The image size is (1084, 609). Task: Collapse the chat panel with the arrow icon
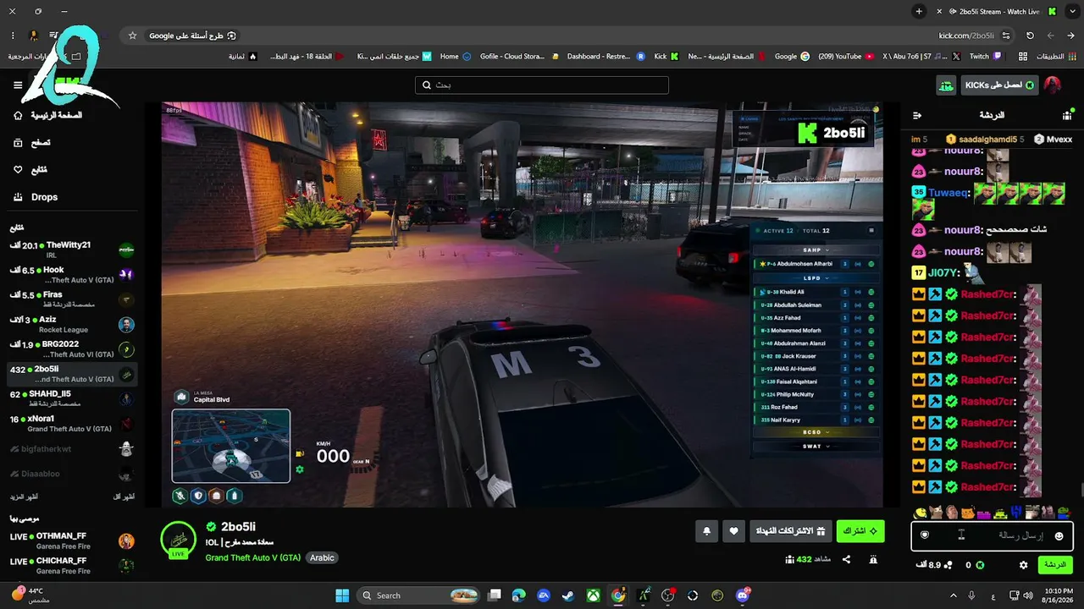916,115
